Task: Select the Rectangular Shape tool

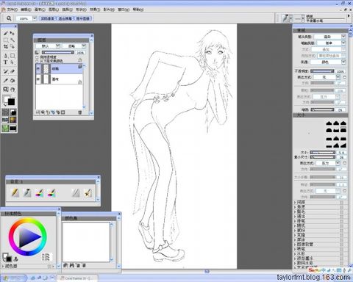Action: point(13,56)
